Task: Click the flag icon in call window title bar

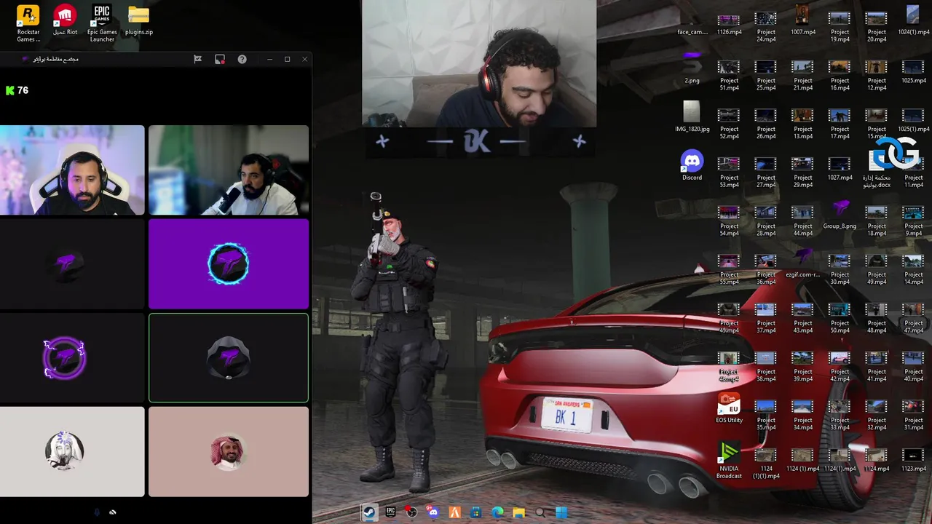Action: click(197, 59)
